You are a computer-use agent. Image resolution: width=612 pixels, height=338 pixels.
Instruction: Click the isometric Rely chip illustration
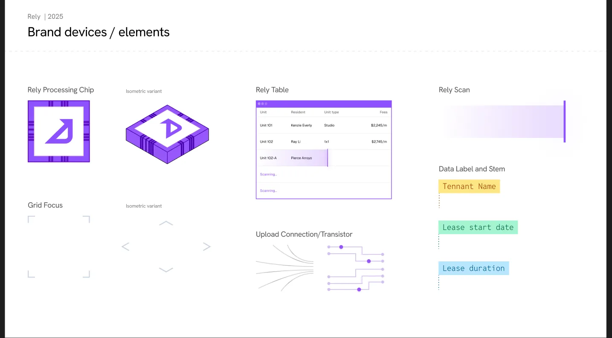pos(167,134)
